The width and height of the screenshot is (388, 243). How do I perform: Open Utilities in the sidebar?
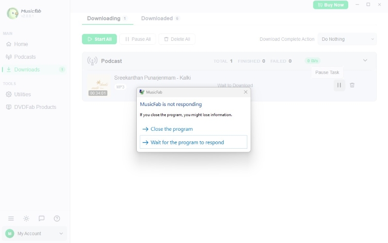[18, 94]
